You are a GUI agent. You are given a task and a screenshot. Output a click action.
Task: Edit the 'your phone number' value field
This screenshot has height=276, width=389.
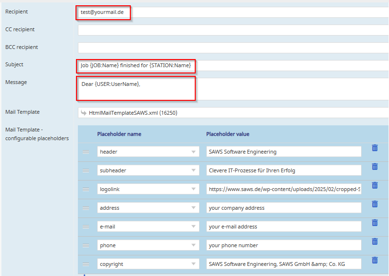(x=284, y=245)
